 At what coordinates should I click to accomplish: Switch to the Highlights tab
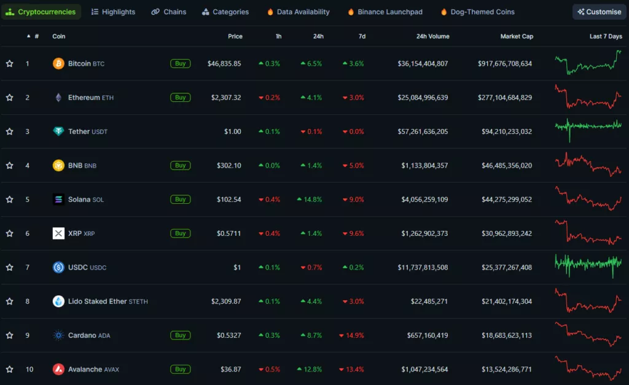pos(113,12)
